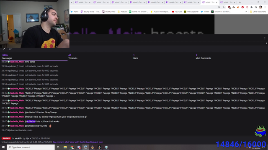The width and height of the screenshot is (268, 150).
Task: Click Isabelle_Main name on 'end your life' message
Action: 17,126
